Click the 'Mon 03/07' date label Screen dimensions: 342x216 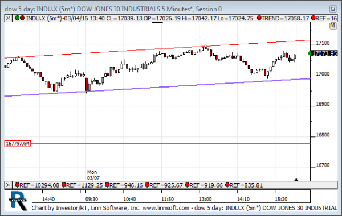point(93,175)
